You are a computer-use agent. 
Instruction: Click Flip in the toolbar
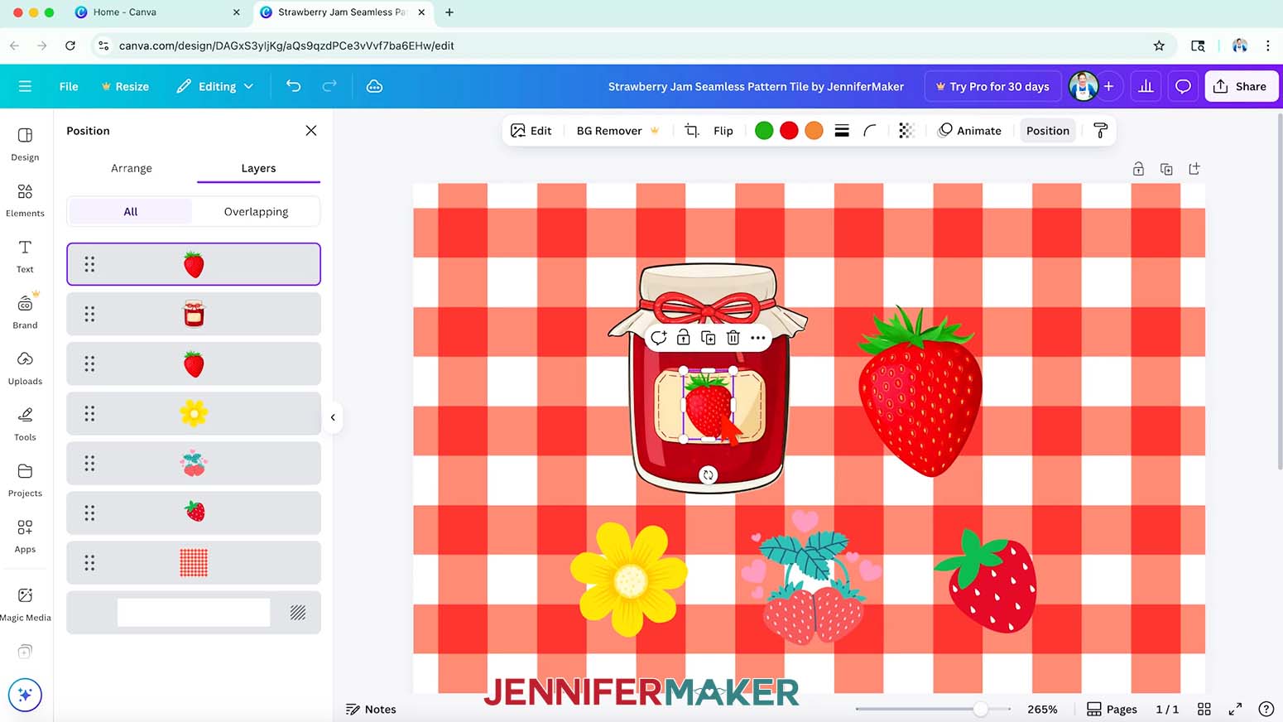pos(723,131)
